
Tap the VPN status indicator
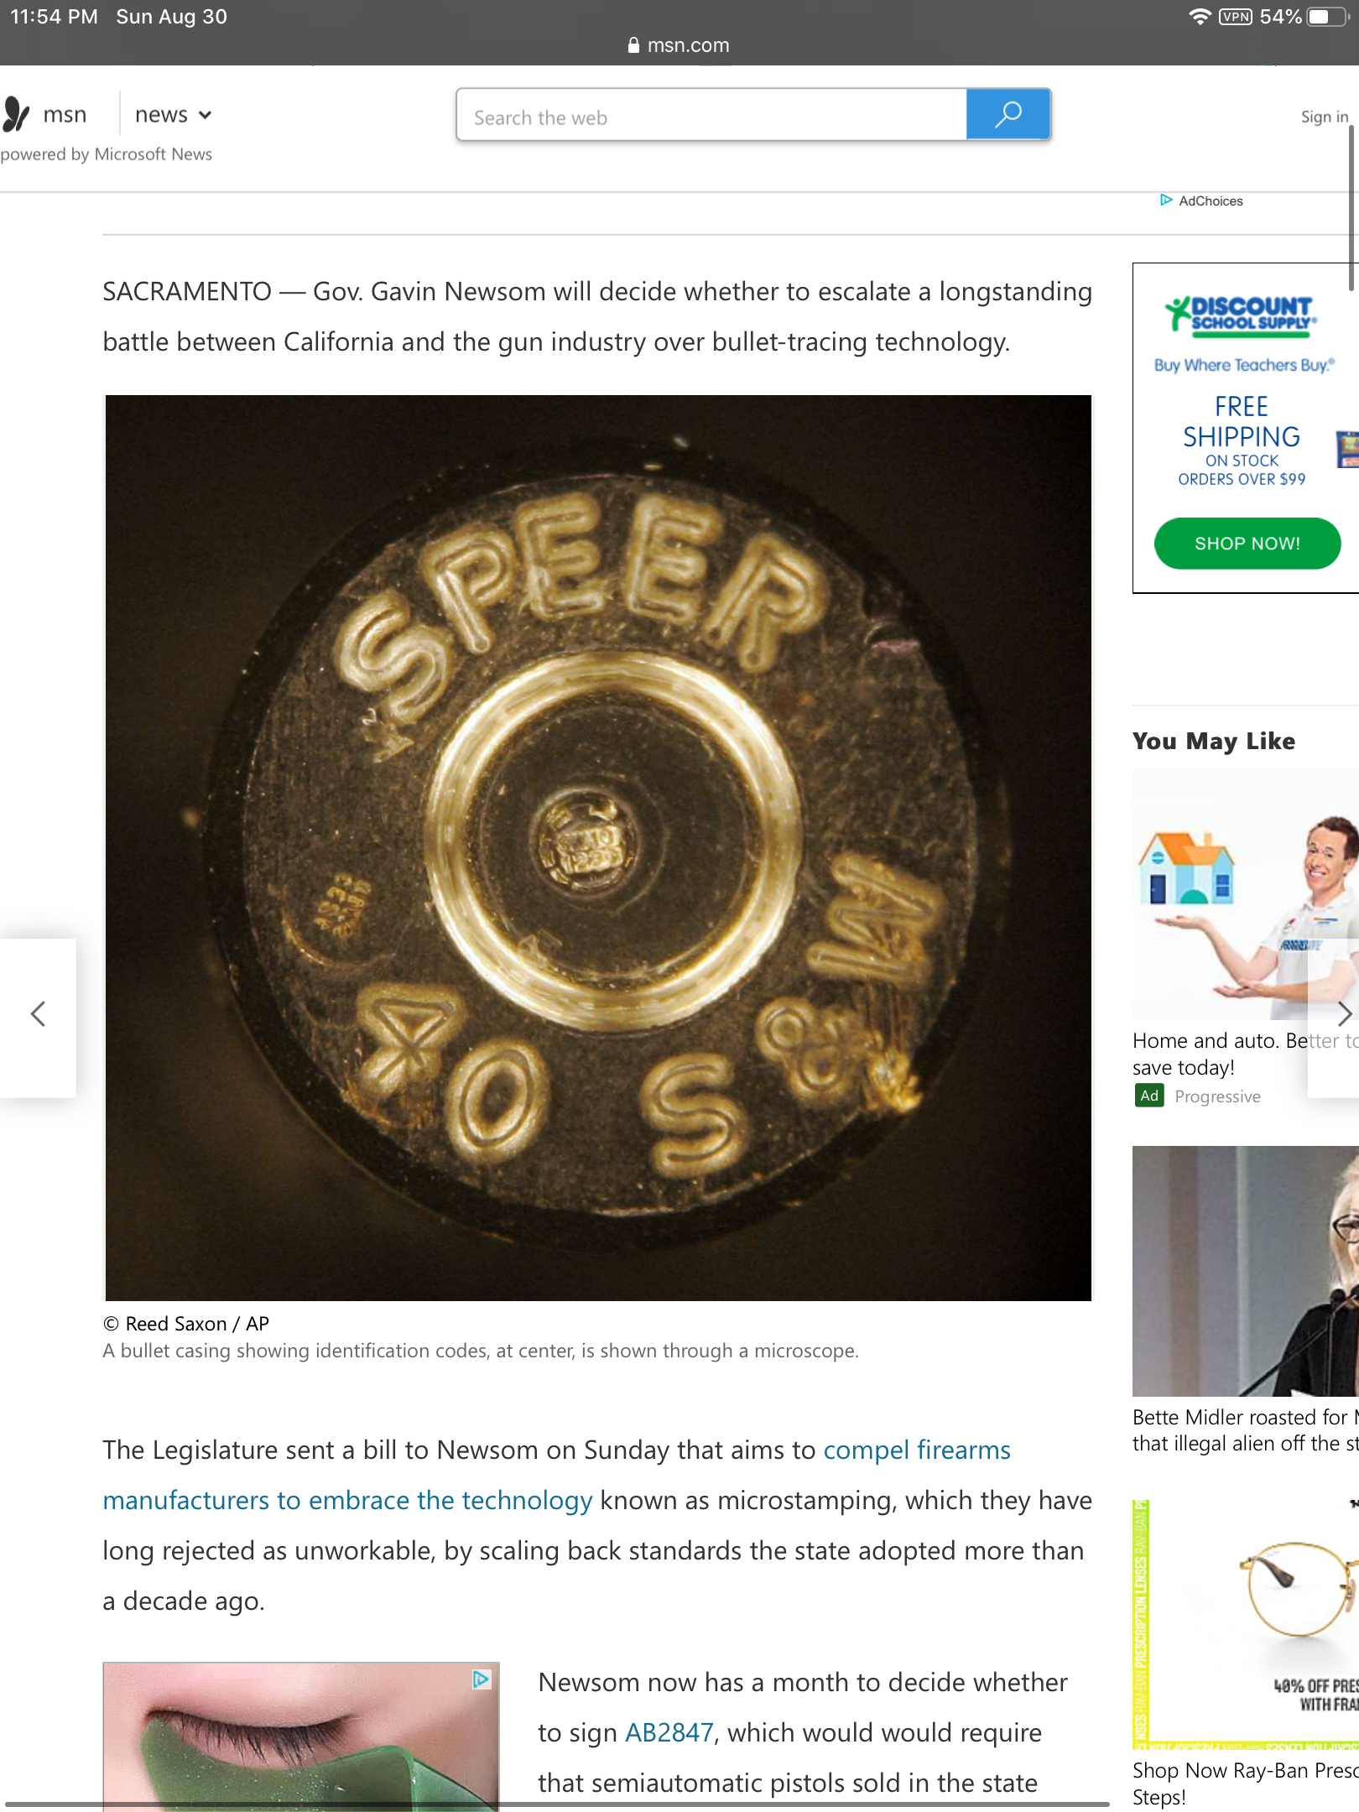click(x=1236, y=17)
